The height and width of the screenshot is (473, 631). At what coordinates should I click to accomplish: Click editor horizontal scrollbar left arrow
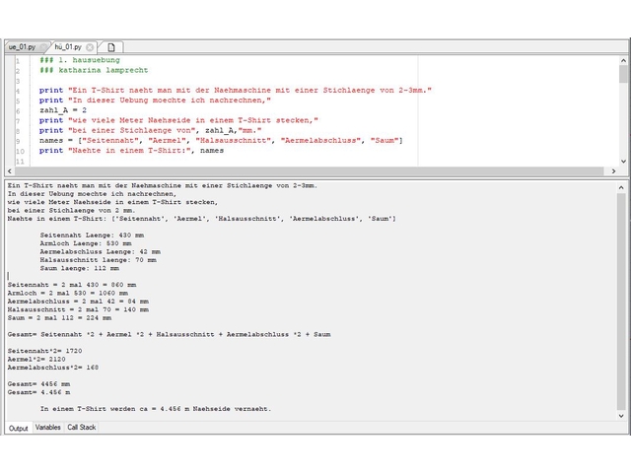10,170
